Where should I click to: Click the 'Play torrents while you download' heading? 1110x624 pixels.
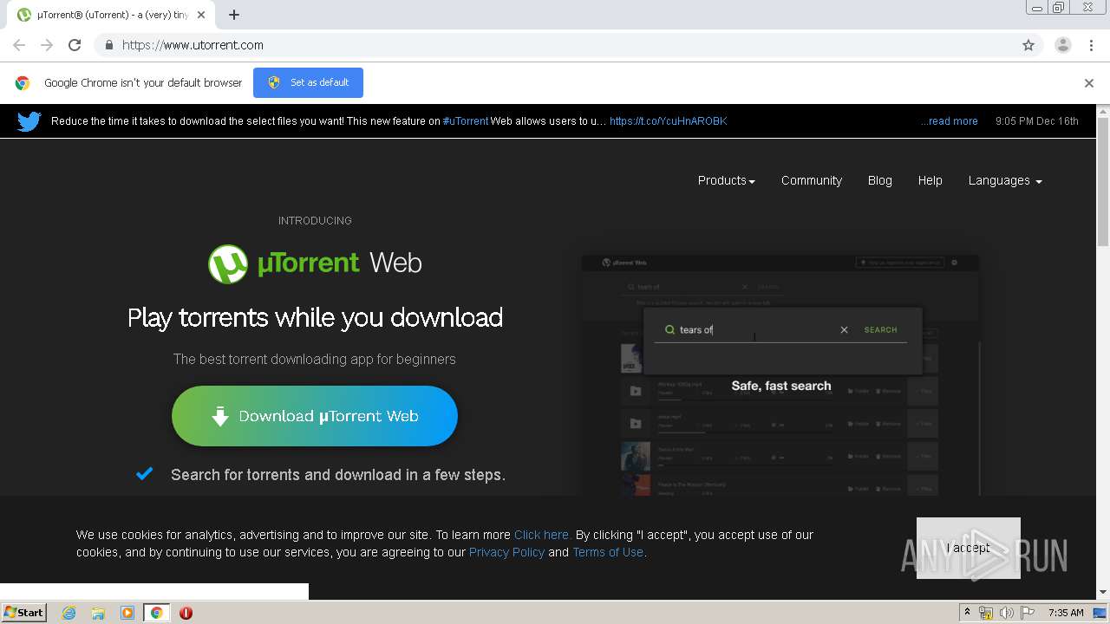pos(315,317)
